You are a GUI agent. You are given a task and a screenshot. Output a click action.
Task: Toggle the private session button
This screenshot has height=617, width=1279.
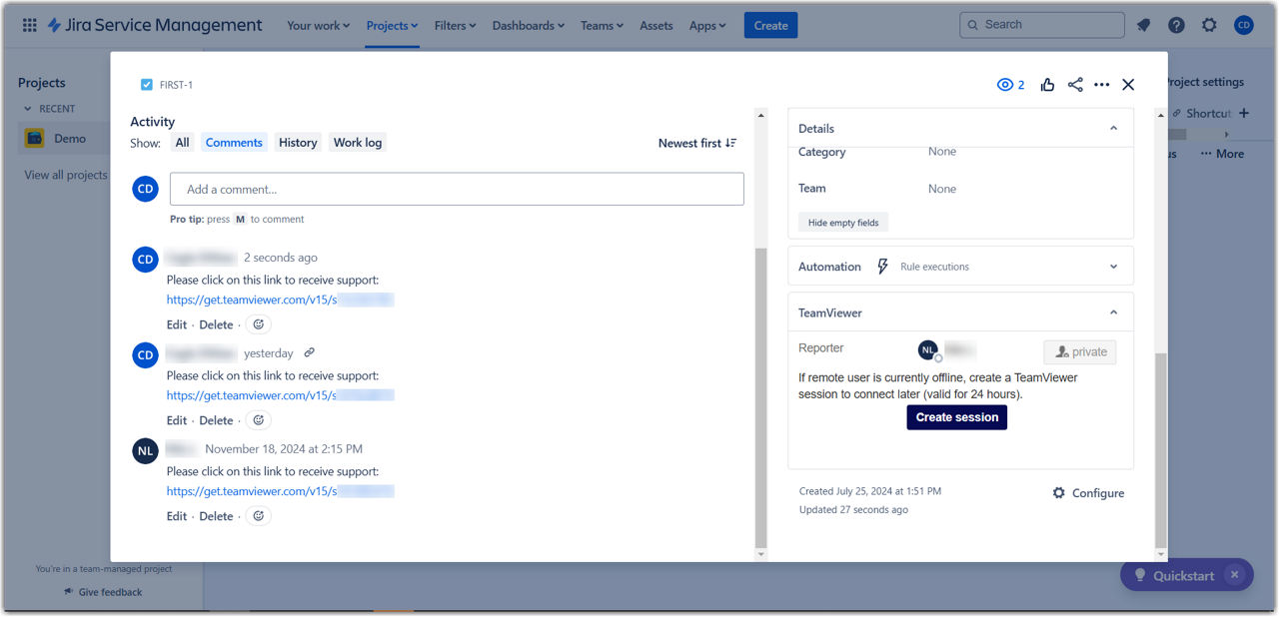(x=1080, y=351)
